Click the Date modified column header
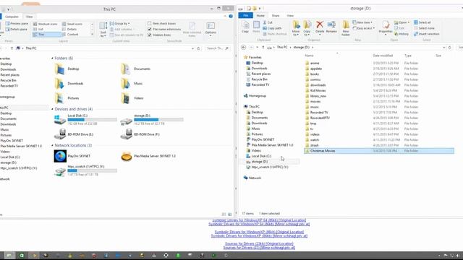 click(383, 56)
